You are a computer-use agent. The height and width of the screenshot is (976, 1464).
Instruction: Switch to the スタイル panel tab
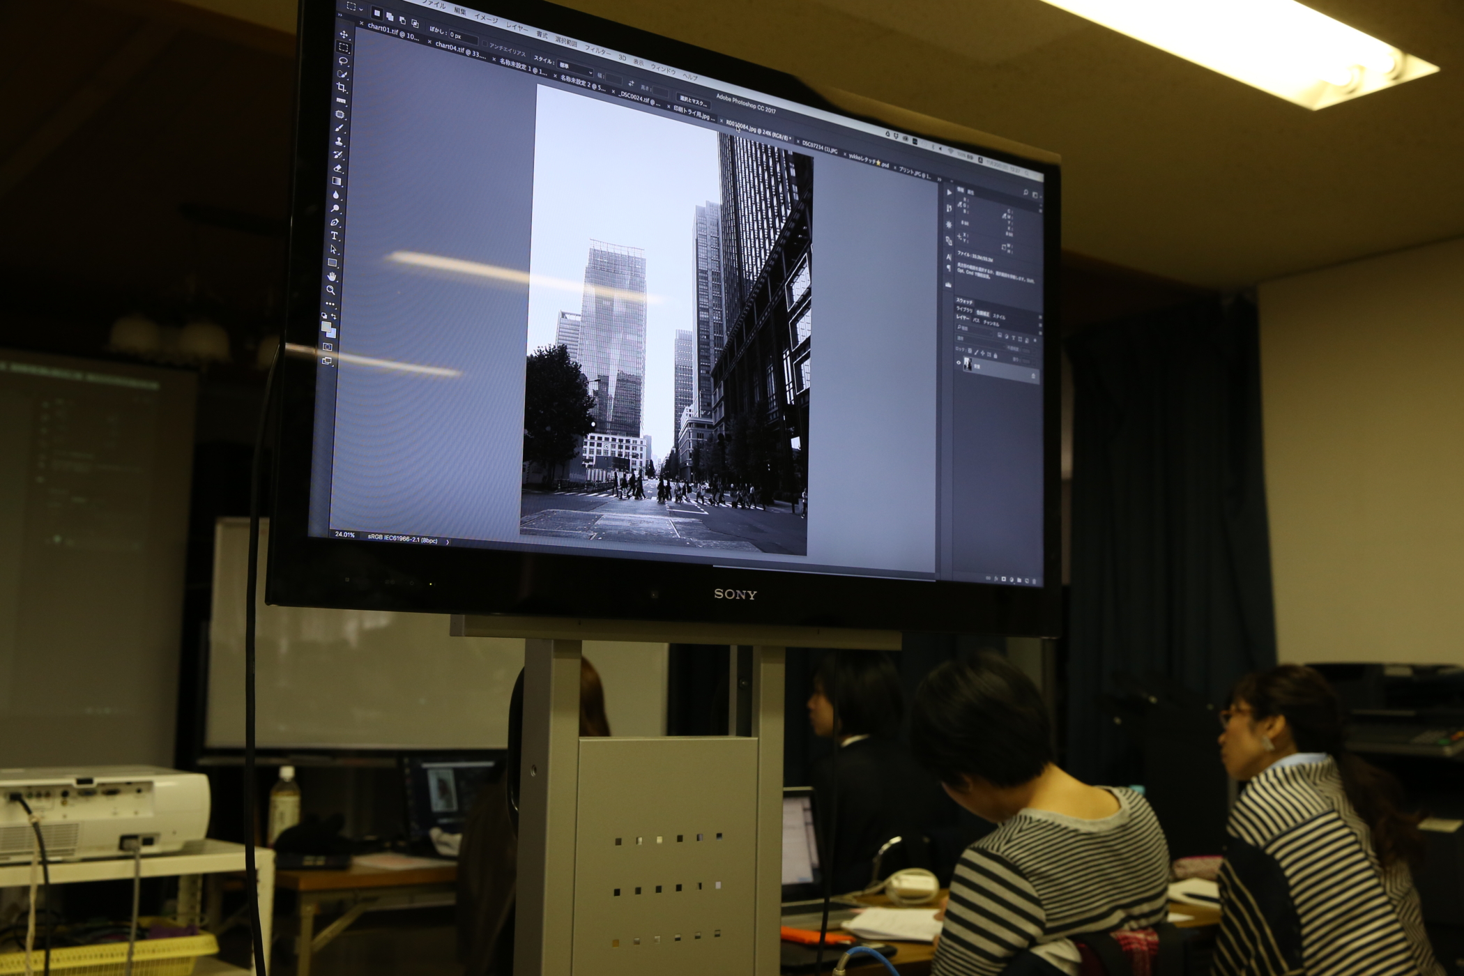coord(999,317)
